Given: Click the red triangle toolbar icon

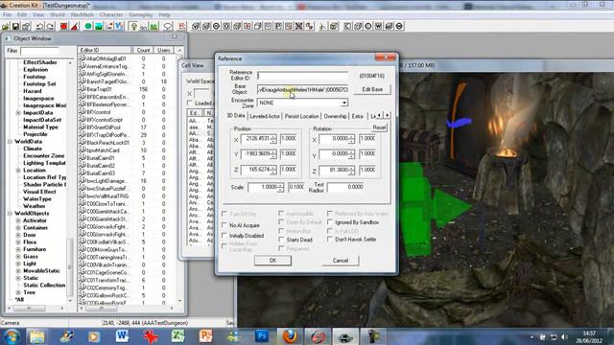Looking at the screenshot, I should point(74,26).
